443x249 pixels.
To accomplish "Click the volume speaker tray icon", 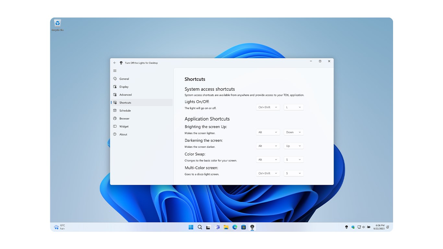I will [x=364, y=227].
